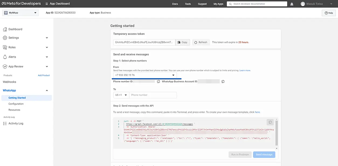Click the Meta for Developers logo
This screenshot has height=166, width=338.
tap(21, 4)
